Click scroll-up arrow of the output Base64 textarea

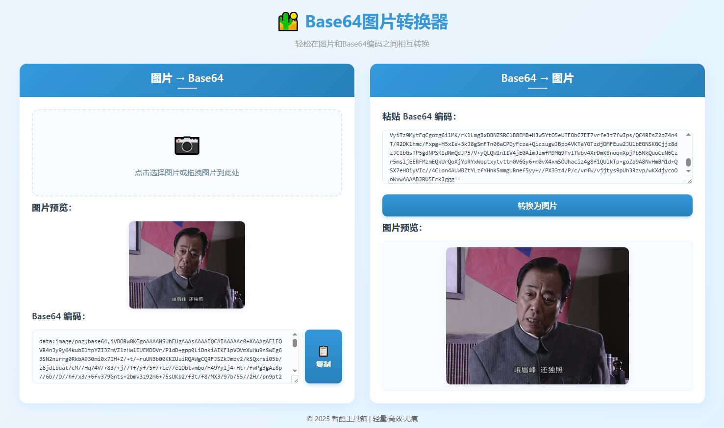pyautogui.click(x=295, y=334)
